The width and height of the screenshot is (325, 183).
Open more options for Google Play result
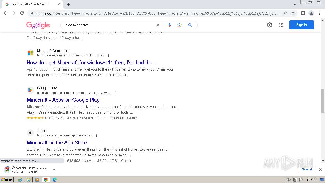pyautogui.click(x=115, y=93)
